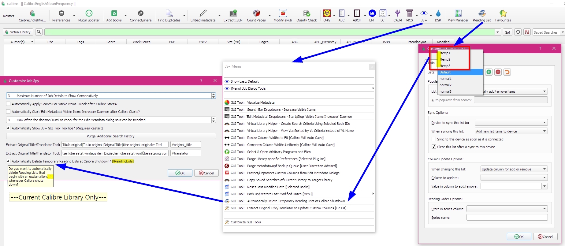
Task: Open the When changing this list dropdown
Action: tap(514, 169)
